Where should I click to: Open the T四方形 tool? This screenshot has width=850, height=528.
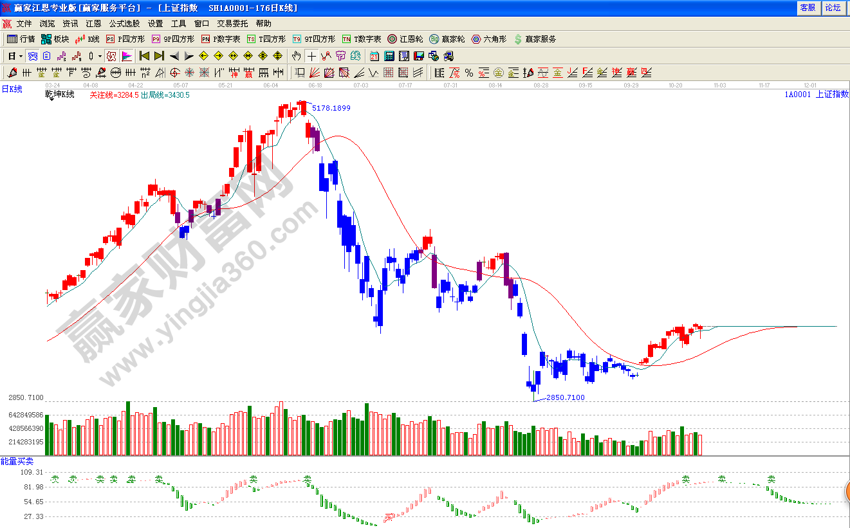(266, 39)
